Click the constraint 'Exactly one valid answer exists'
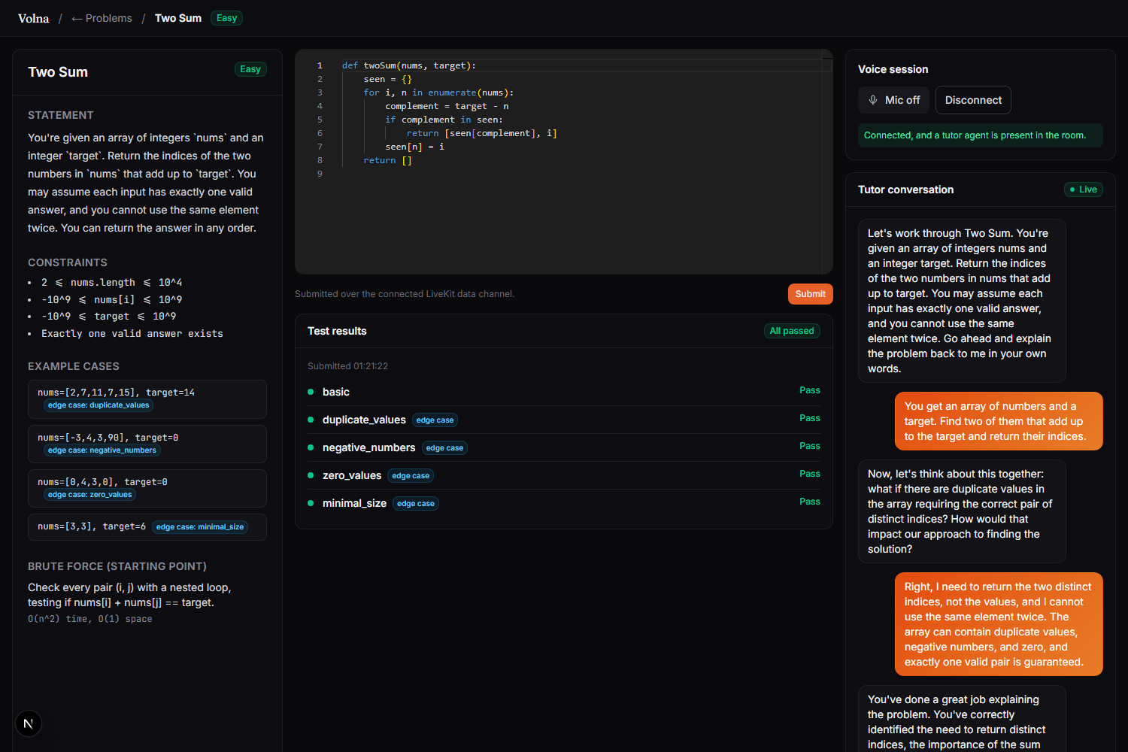The height and width of the screenshot is (752, 1128). pyautogui.click(x=132, y=334)
